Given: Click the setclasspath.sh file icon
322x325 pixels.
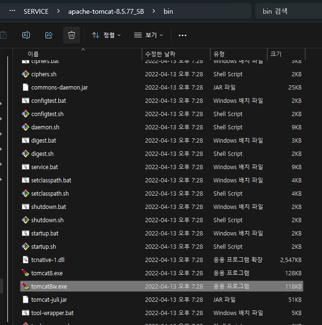Looking at the screenshot, I should [x=26, y=193].
